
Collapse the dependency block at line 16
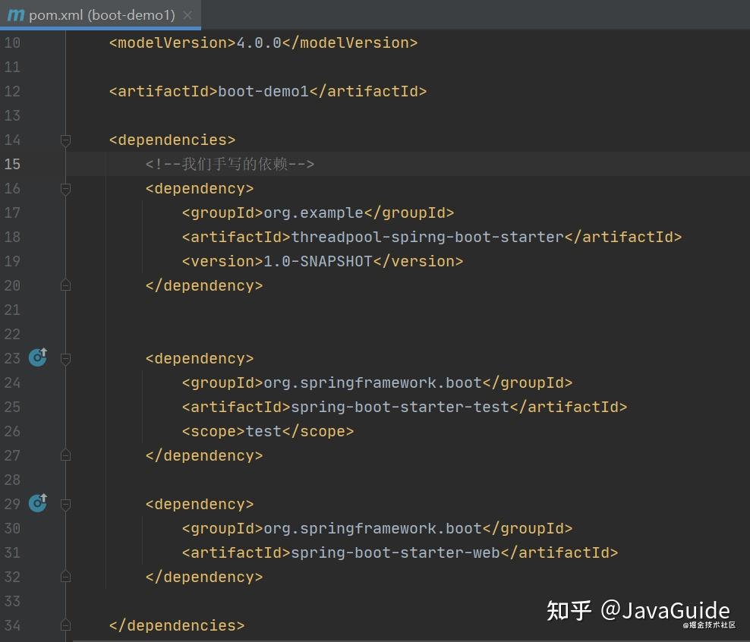coord(66,189)
